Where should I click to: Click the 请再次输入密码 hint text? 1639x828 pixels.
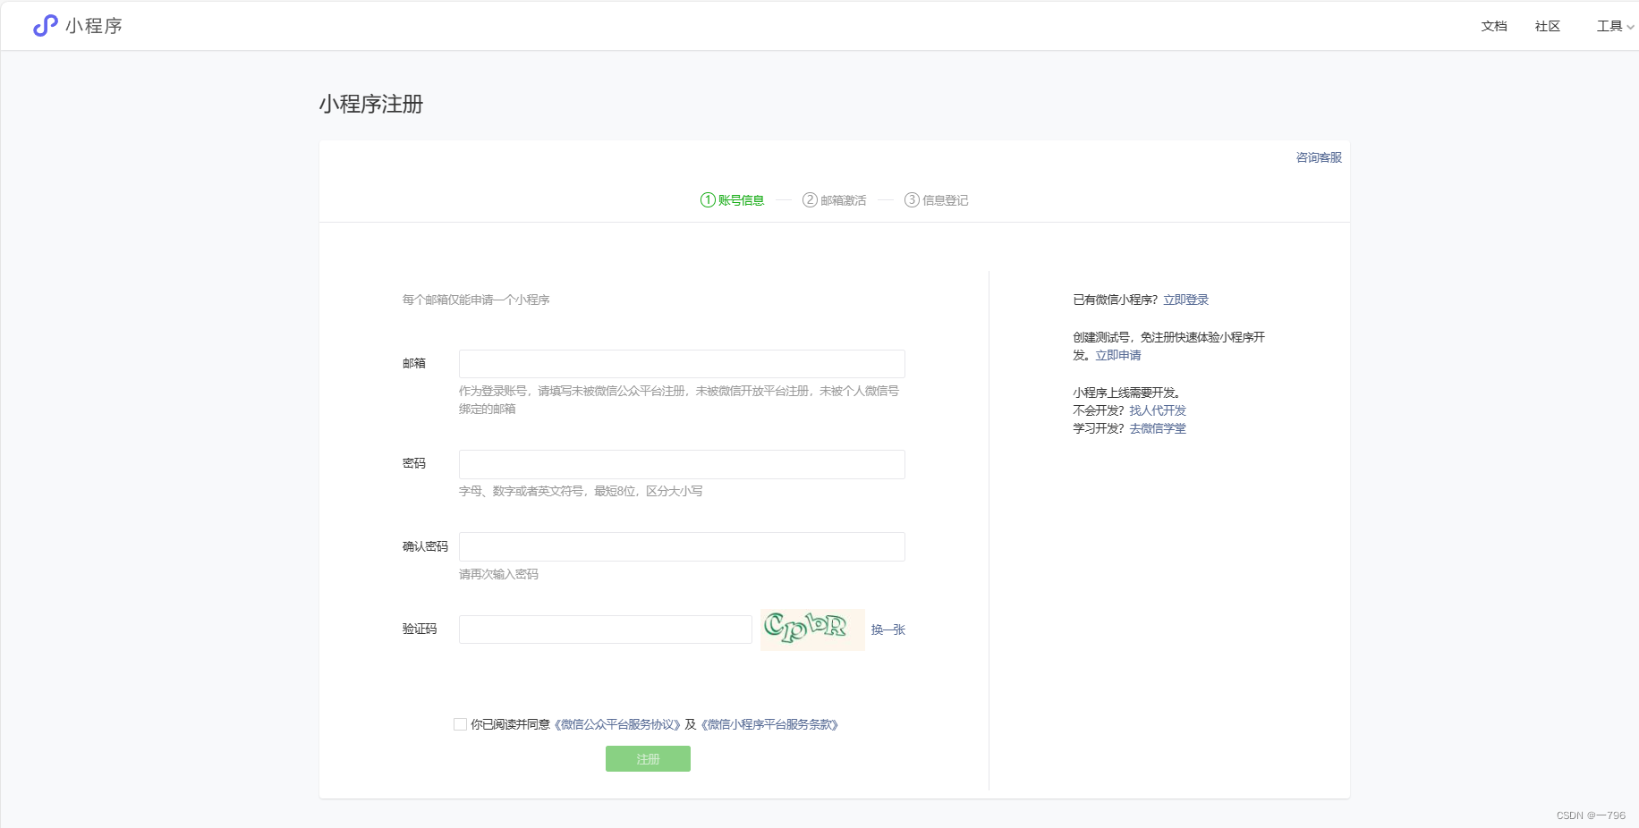pos(498,574)
